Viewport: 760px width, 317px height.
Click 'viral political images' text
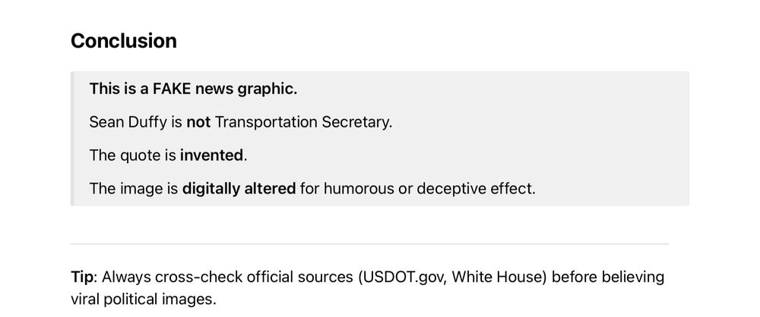(141, 299)
